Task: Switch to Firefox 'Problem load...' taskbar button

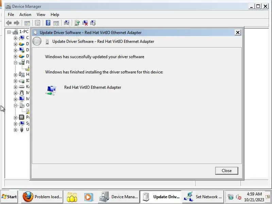Action: [42, 197]
